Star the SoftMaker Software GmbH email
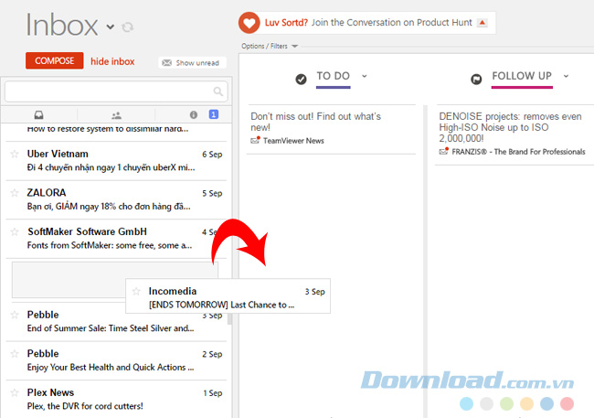594x418 pixels. click(x=15, y=231)
